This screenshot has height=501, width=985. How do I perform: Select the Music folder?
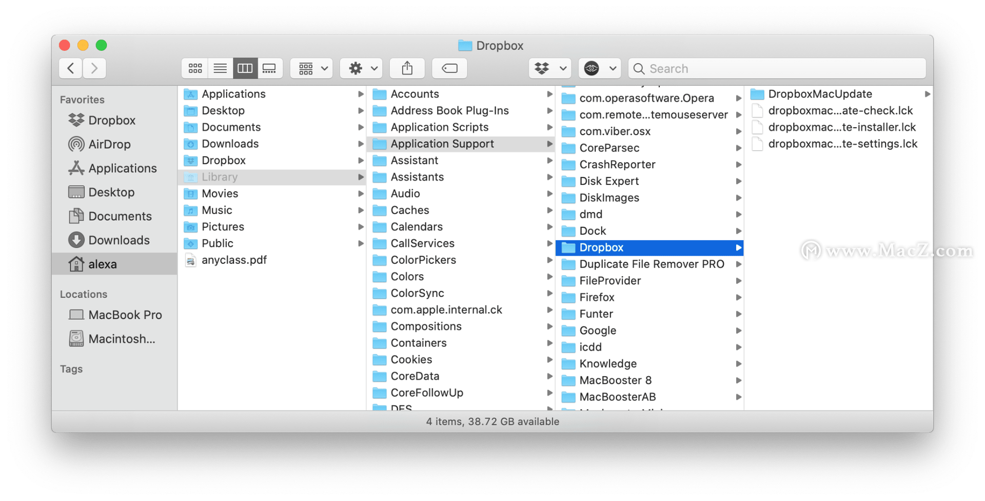272,210
